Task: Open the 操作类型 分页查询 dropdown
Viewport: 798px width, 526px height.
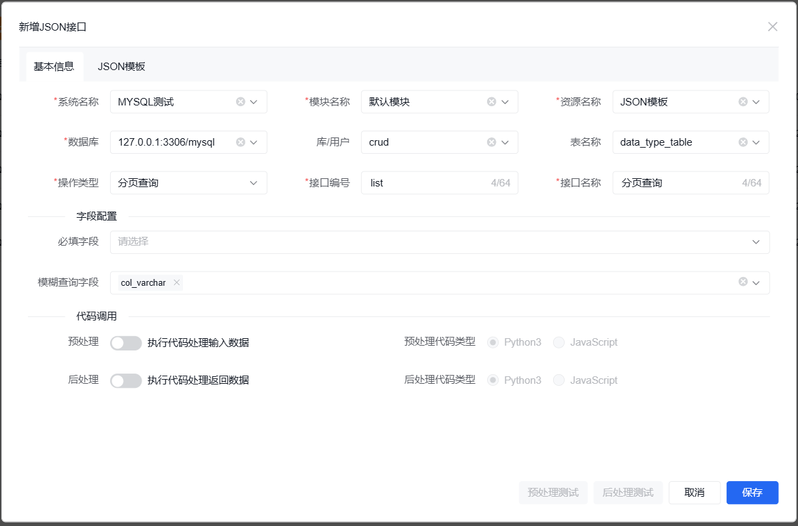Action: pyautogui.click(x=188, y=183)
